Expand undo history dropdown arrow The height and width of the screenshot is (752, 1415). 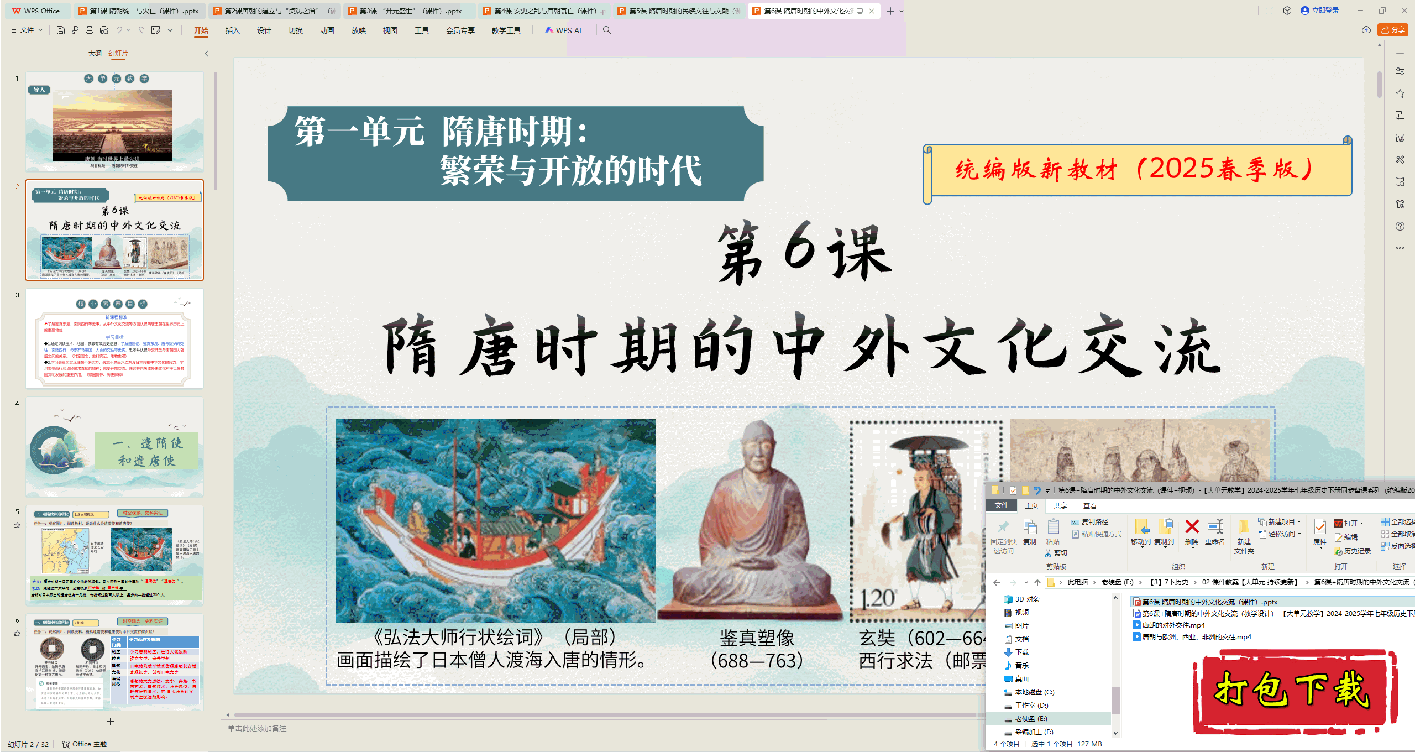point(128,30)
